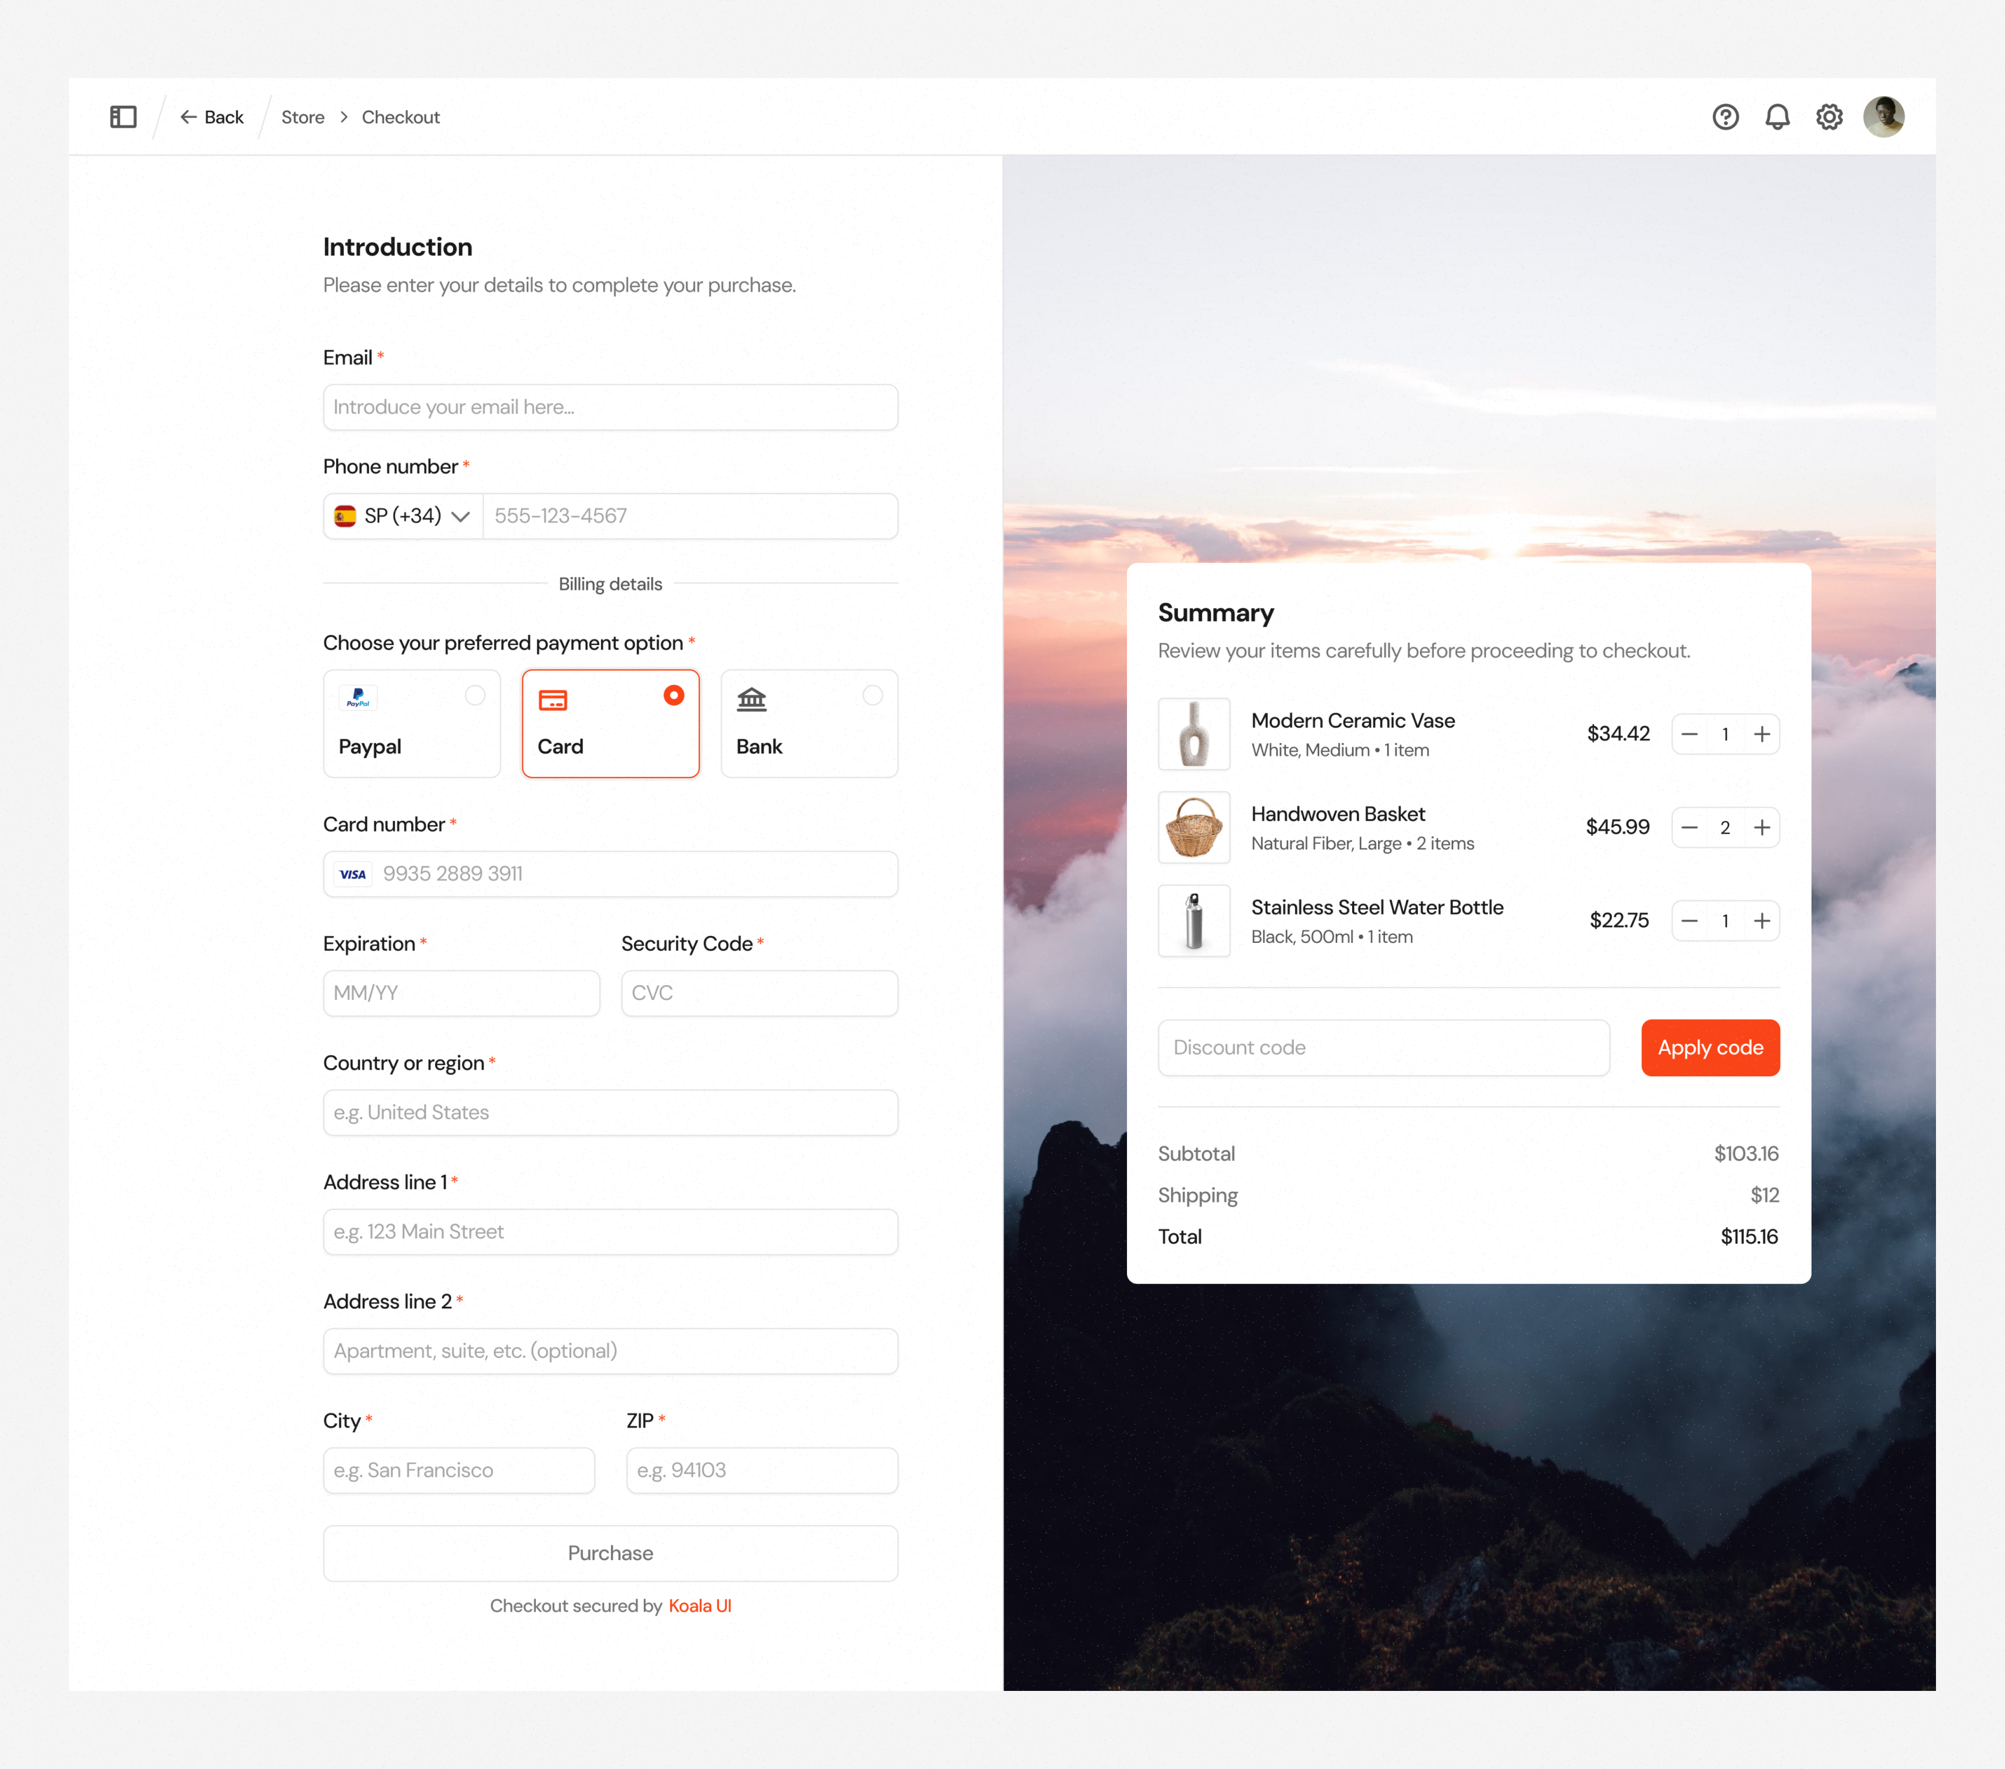Navigate to Store via breadcrumb
Image resolution: width=2005 pixels, height=1769 pixels.
tap(302, 116)
